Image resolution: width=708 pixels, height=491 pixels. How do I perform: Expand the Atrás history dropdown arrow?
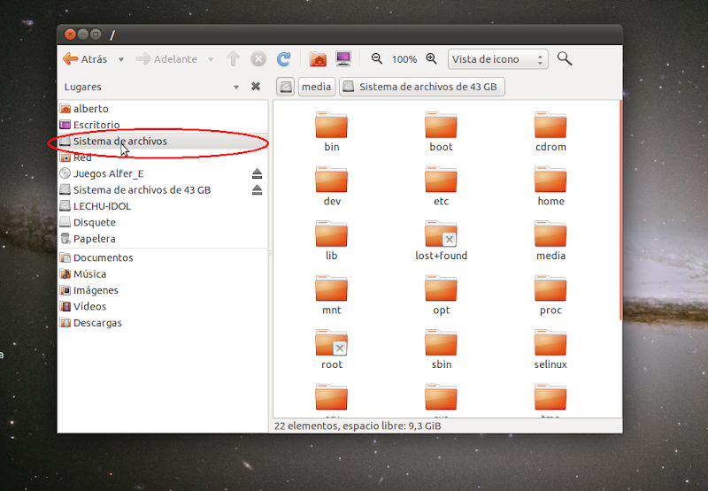point(121,59)
